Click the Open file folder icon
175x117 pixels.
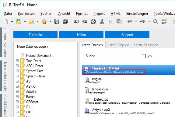[19, 21]
